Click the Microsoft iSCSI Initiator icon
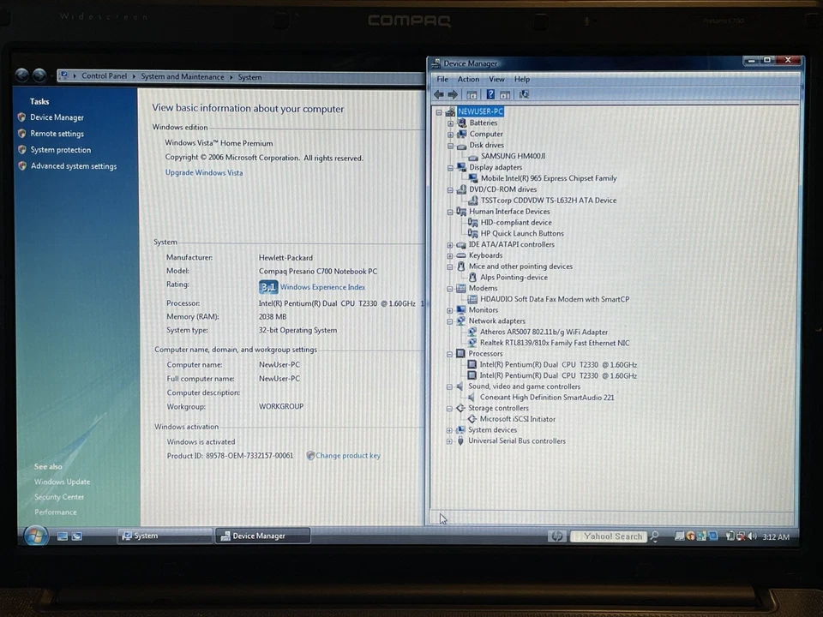Viewport: 823px width, 617px height. (472, 419)
